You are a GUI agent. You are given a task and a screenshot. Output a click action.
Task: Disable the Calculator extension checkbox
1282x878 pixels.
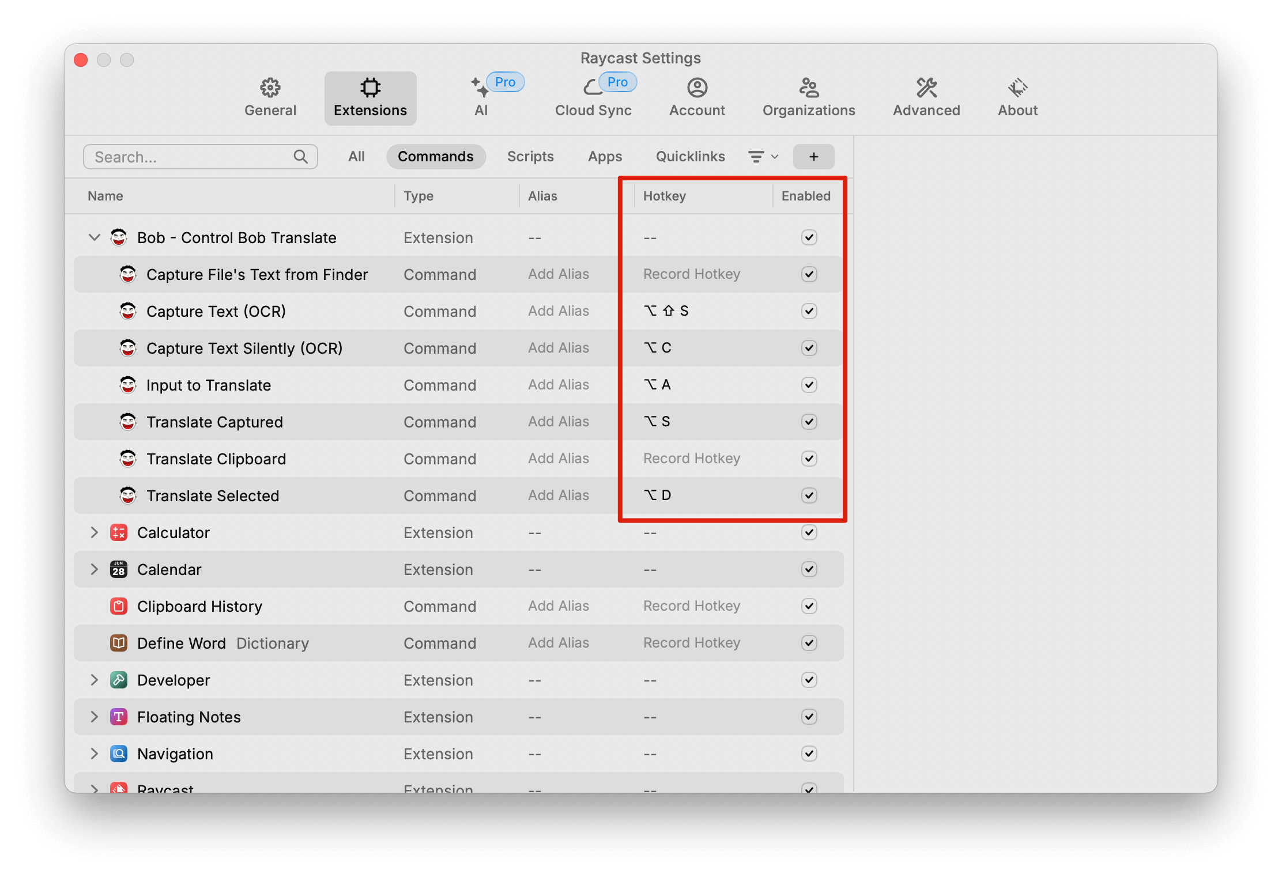tap(809, 532)
